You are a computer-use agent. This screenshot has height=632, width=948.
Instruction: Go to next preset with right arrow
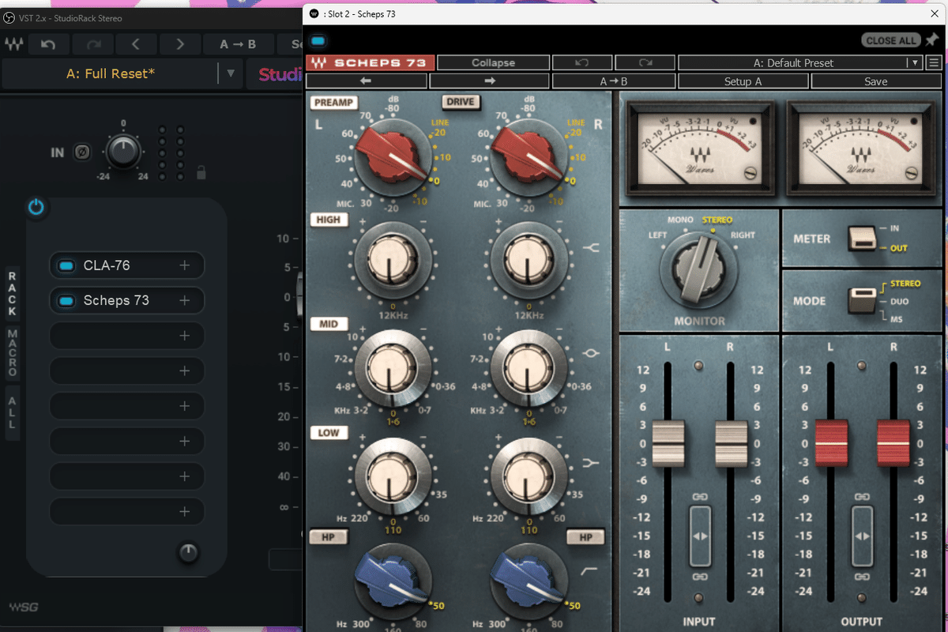(x=490, y=81)
